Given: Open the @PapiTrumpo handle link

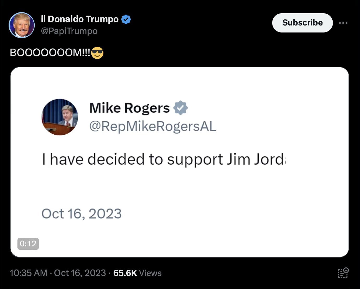Looking at the screenshot, I should click(69, 31).
